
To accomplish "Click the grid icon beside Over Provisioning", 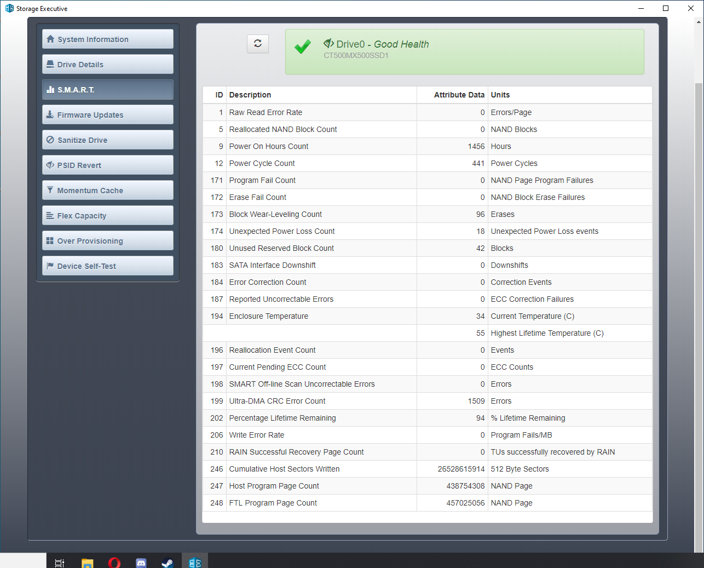I will (50, 240).
